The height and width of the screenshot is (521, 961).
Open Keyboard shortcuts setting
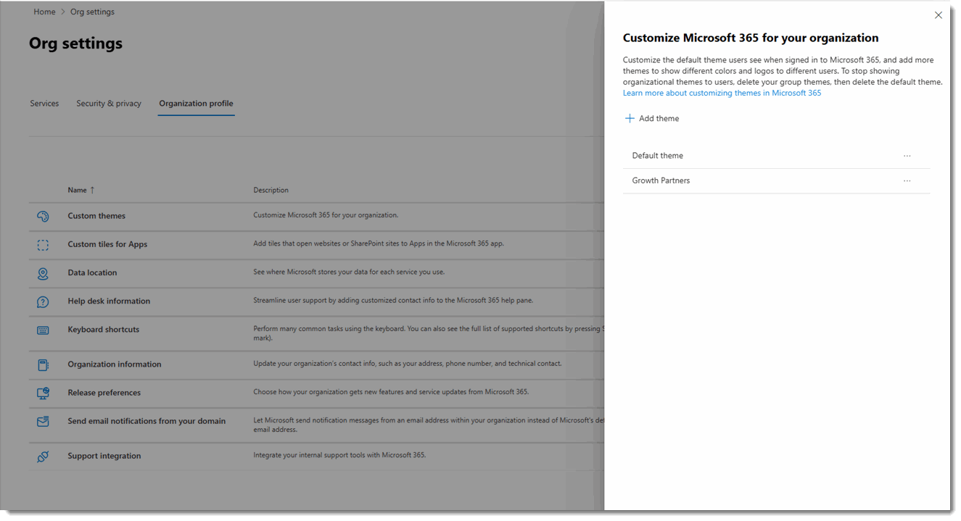tap(104, 329)
